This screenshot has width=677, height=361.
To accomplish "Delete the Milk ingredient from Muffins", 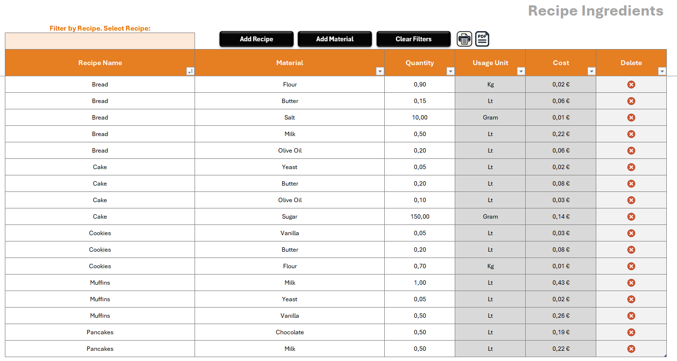I will point(631,282).
